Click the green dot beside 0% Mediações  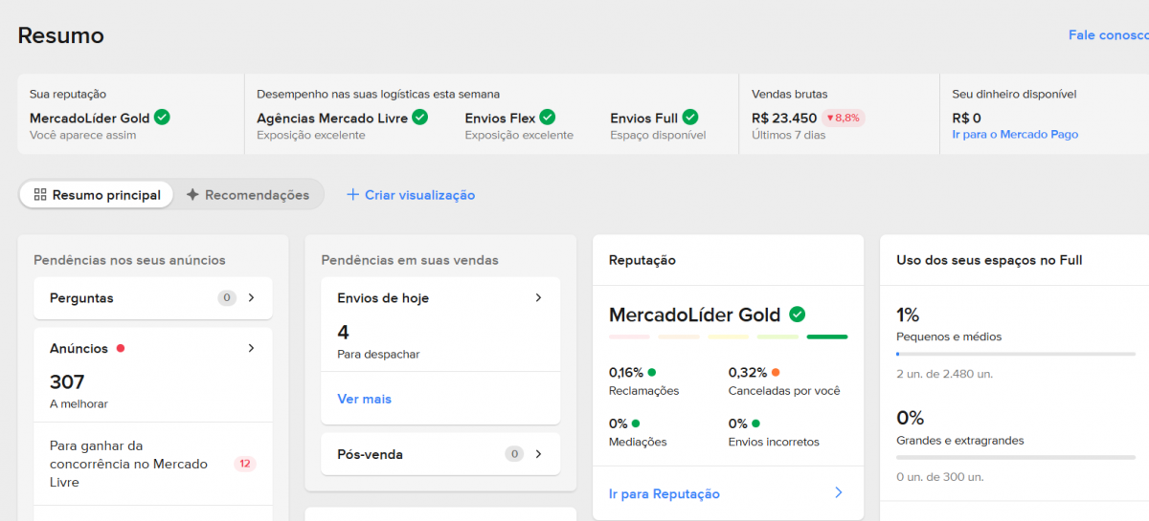coord(636,423)
